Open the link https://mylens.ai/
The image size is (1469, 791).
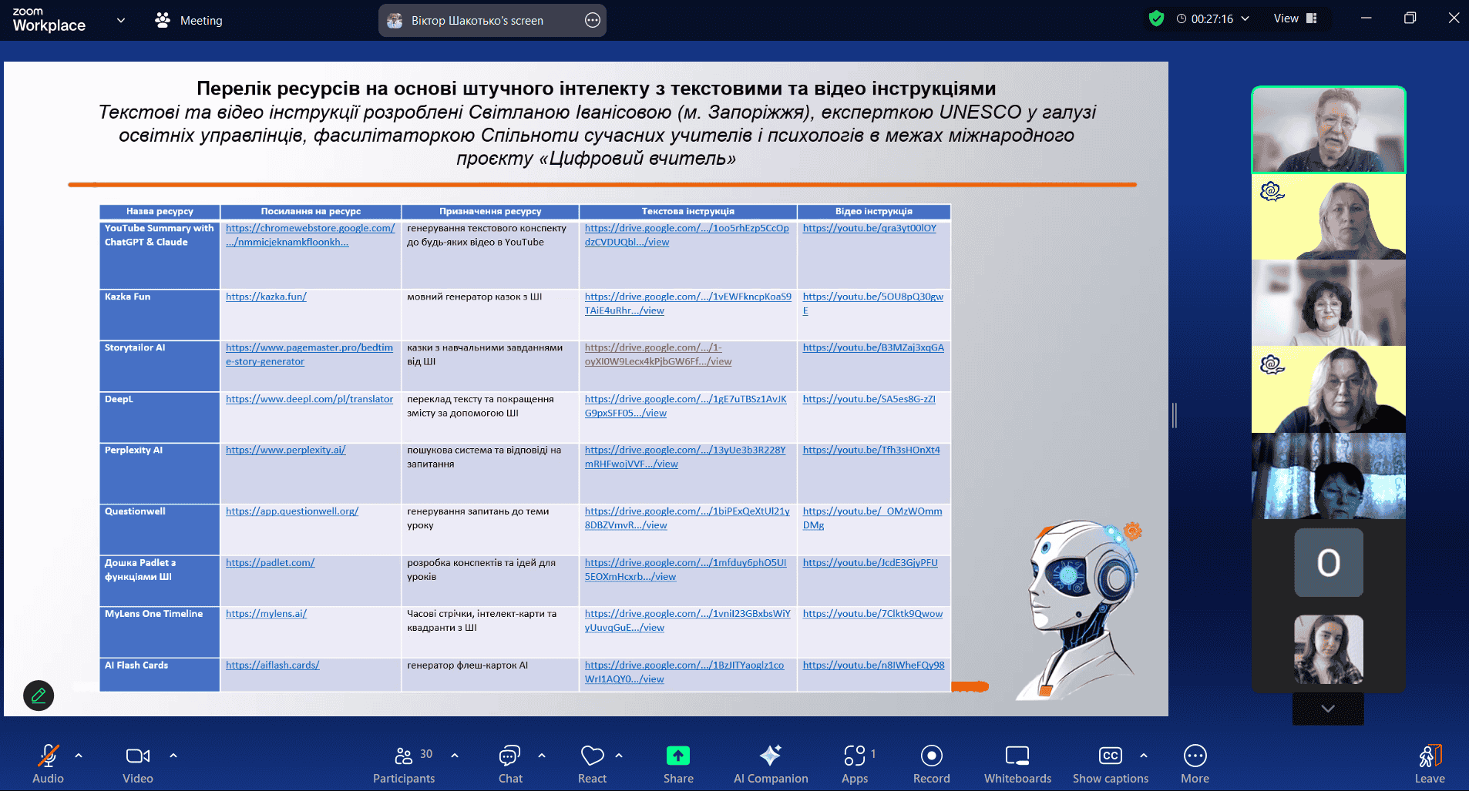click(x=266, y=614)
